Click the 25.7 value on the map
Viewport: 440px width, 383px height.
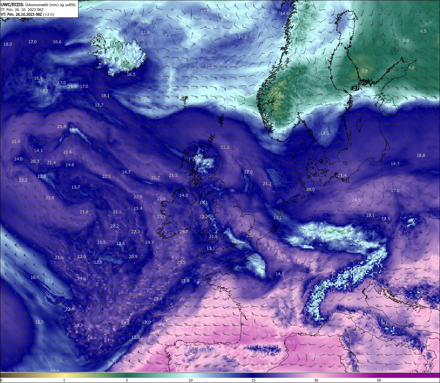tap(184, 232)
